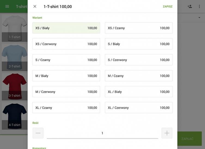Open the three-dot overflow menu

199,7
